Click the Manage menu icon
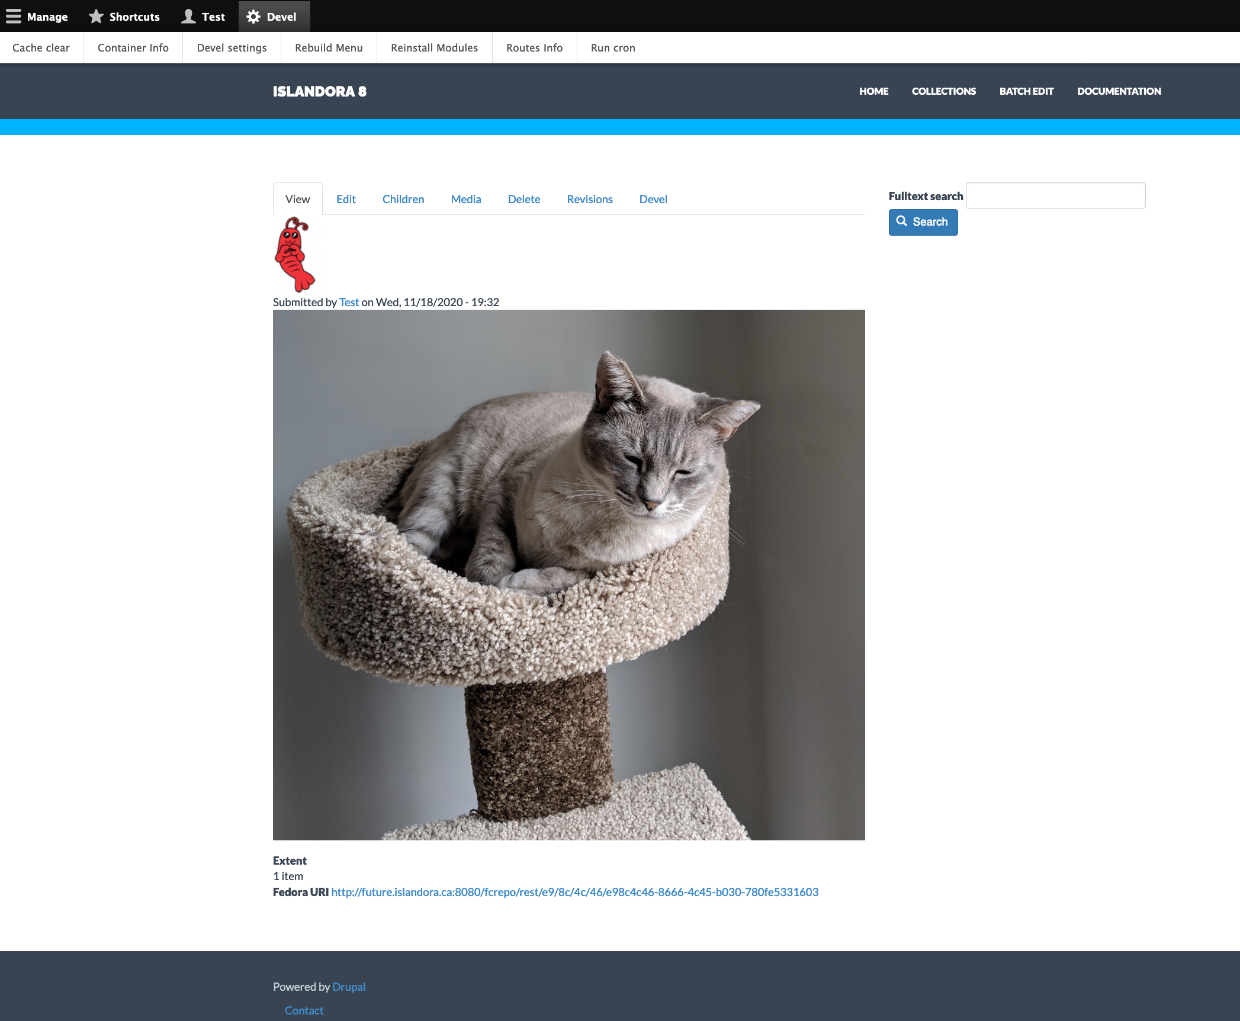This screenshot has height=1021, width=1240. tap(14, 15)
